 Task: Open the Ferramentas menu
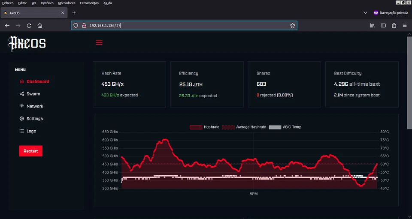(89, 3)
